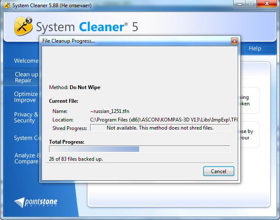280x220 pixels.
Task: Click the System Cleaner wrench logo icon
Action: point(23,26)
